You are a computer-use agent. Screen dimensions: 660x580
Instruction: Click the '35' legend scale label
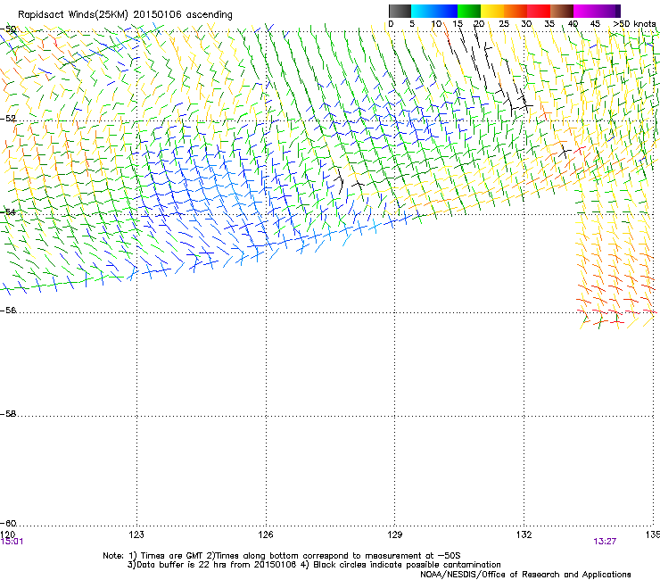point(549,24)
